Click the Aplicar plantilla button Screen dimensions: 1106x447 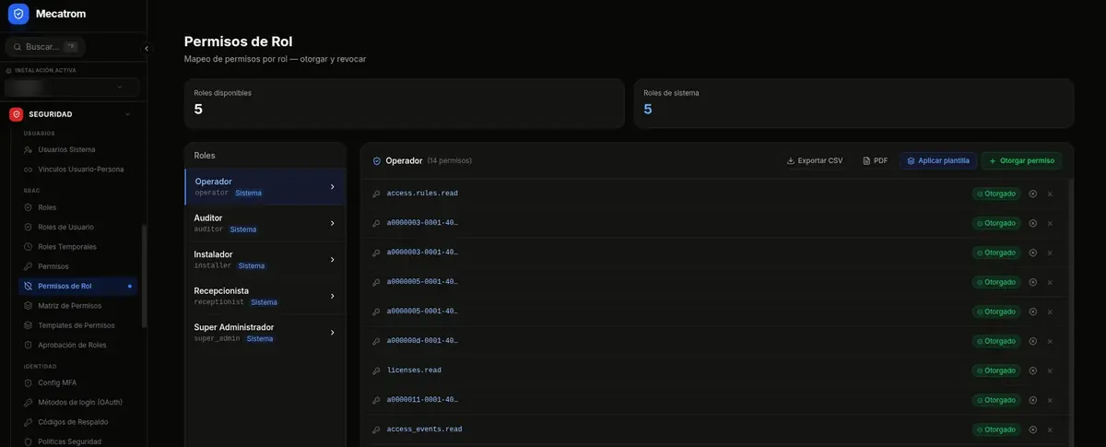[938, 160]
